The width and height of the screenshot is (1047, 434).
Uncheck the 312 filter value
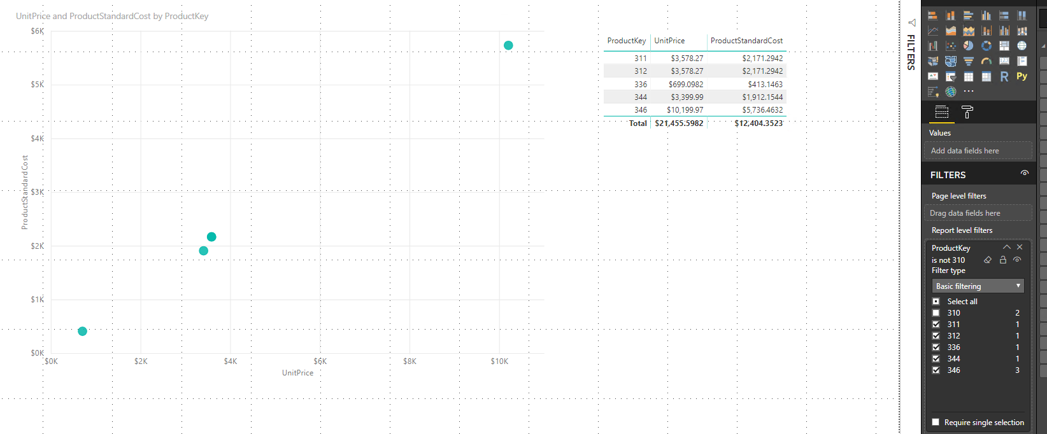click(936, 336)
